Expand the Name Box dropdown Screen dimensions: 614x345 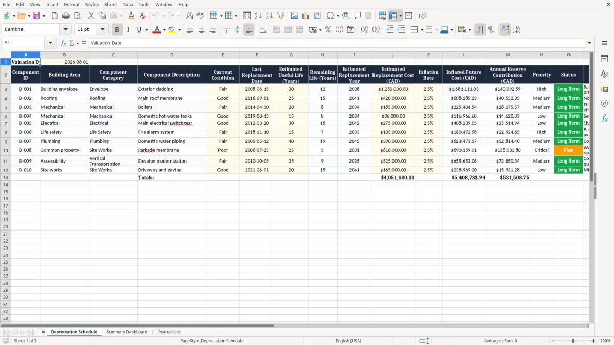click(x=50, y=43)
